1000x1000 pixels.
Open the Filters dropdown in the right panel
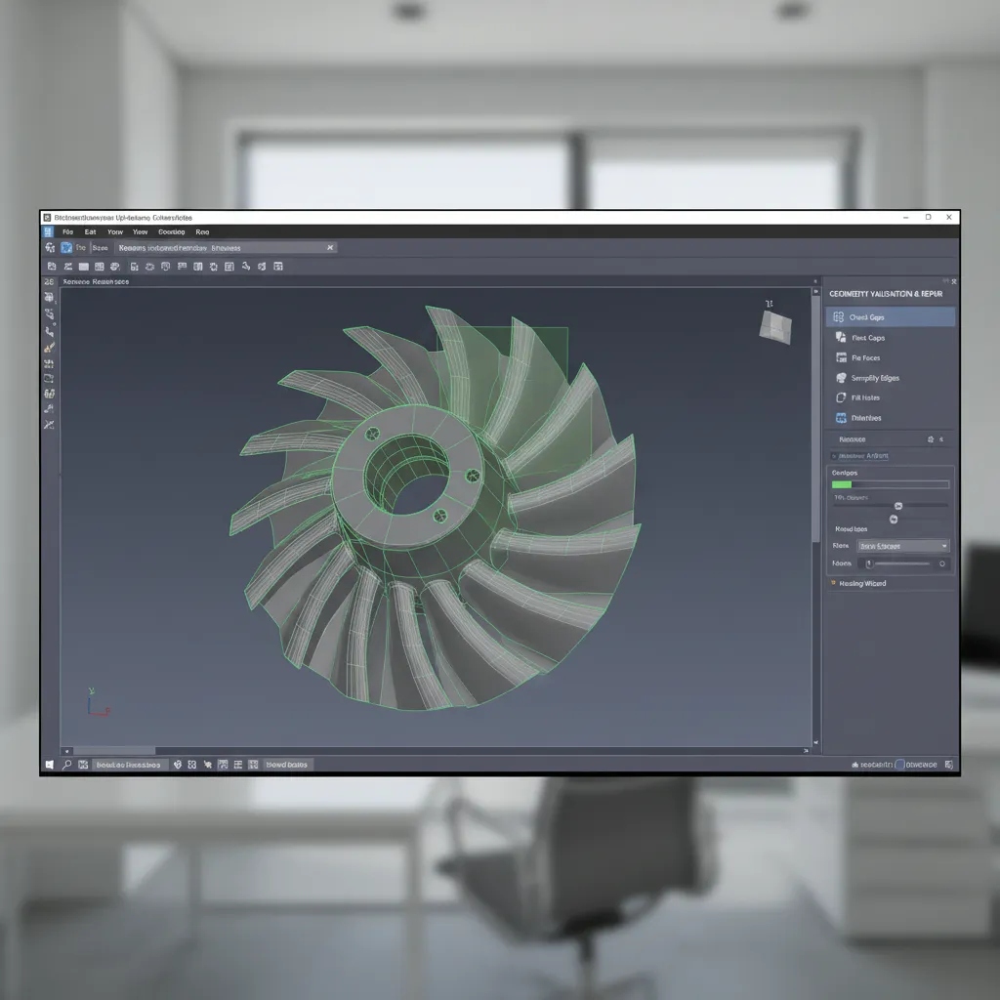[902, 545]
